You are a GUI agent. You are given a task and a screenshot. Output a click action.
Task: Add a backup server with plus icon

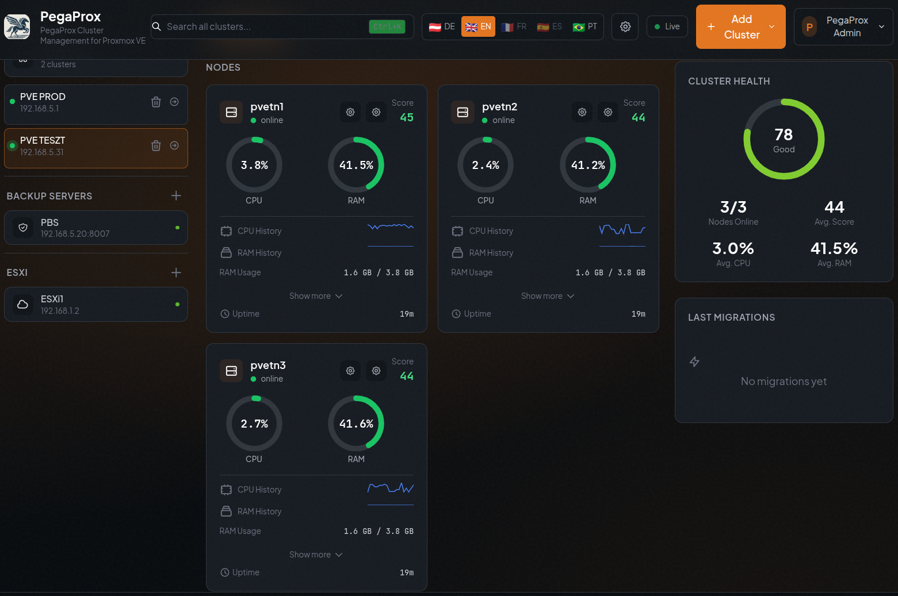(x=176, y=196)
